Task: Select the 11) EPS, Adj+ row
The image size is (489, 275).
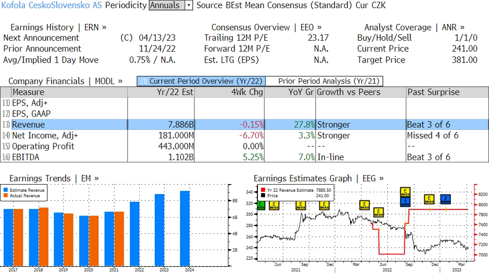Action: click(244, 103)
